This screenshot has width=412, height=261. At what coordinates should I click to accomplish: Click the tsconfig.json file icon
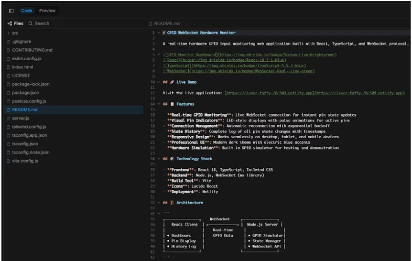point(8,144)
